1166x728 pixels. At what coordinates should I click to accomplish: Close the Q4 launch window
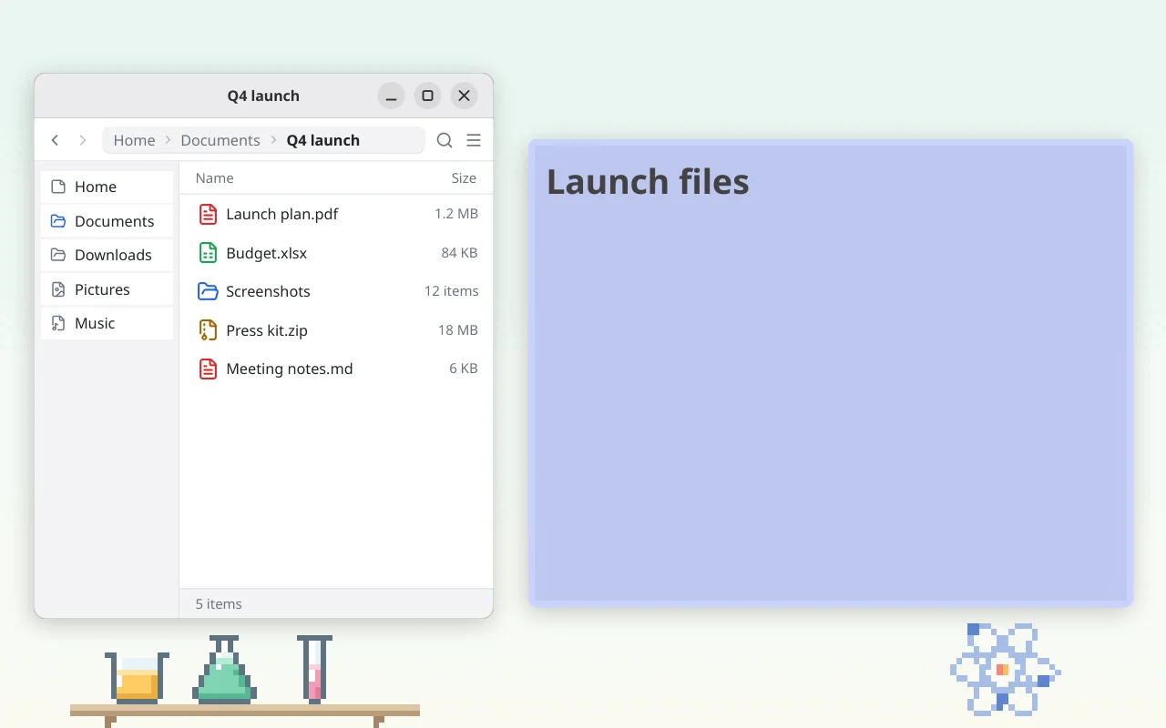pos(465,96)
